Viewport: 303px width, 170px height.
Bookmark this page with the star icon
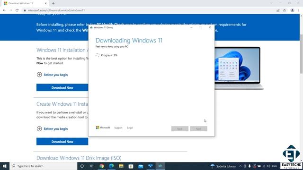coord(285,10)
